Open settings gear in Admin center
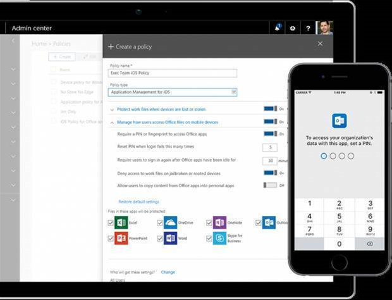Image resolution: width=392 pixels, height=300 pixels. click(292, 28)
